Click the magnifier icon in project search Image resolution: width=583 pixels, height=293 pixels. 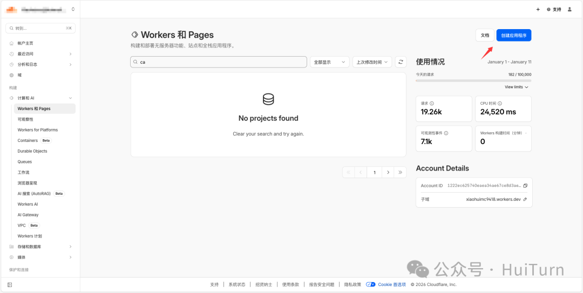click(135, 62)
